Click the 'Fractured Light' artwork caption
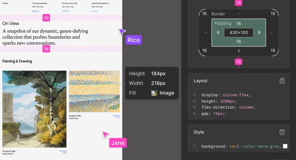 [x=9, y=151]
